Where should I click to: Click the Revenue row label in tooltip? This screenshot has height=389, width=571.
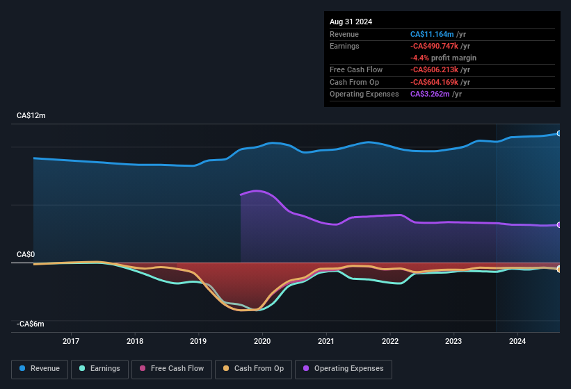344,34
